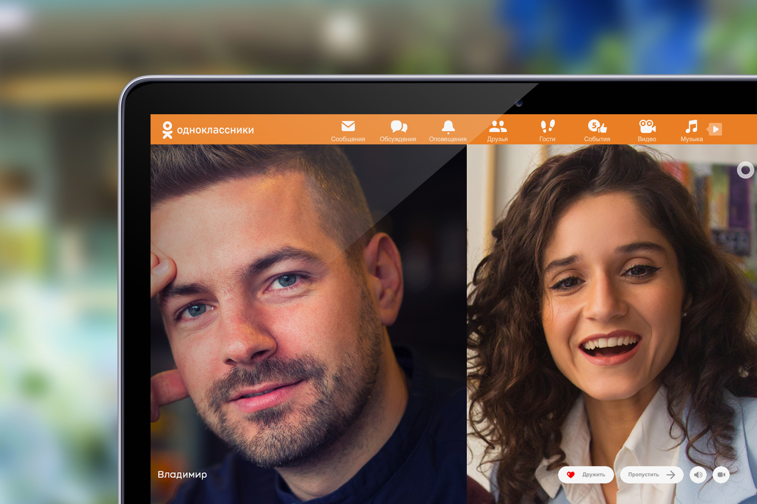
Task: Click the Odnoklassniki logo icon
Action: click(167, 130)
